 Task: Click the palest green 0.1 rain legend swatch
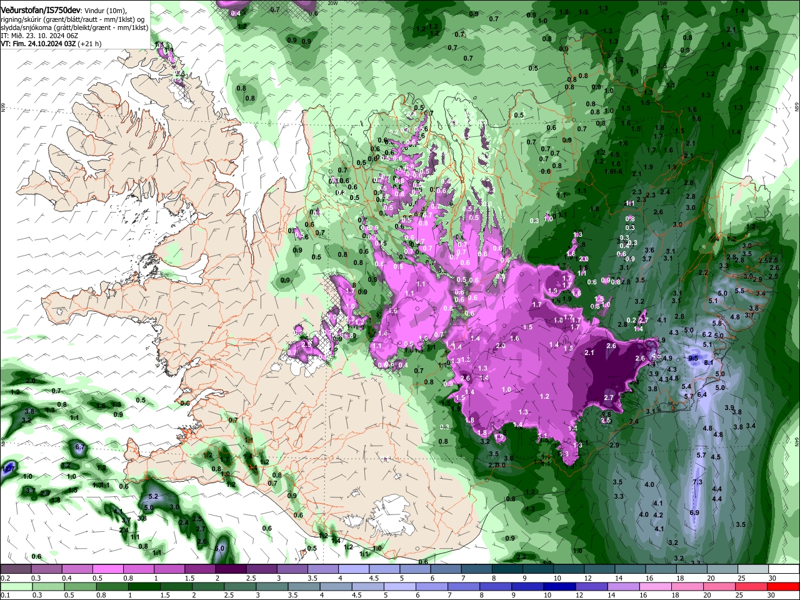coord(16,586)
